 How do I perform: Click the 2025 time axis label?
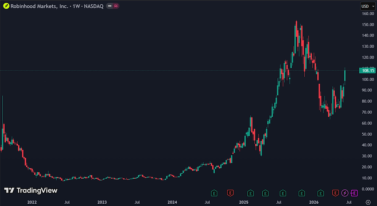click(244, 202)
